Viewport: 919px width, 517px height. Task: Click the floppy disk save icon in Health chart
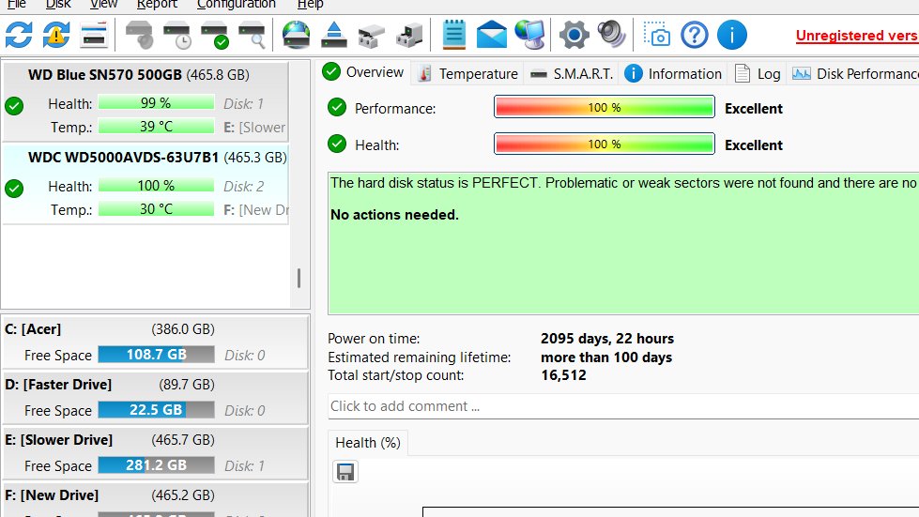(345, 472)
